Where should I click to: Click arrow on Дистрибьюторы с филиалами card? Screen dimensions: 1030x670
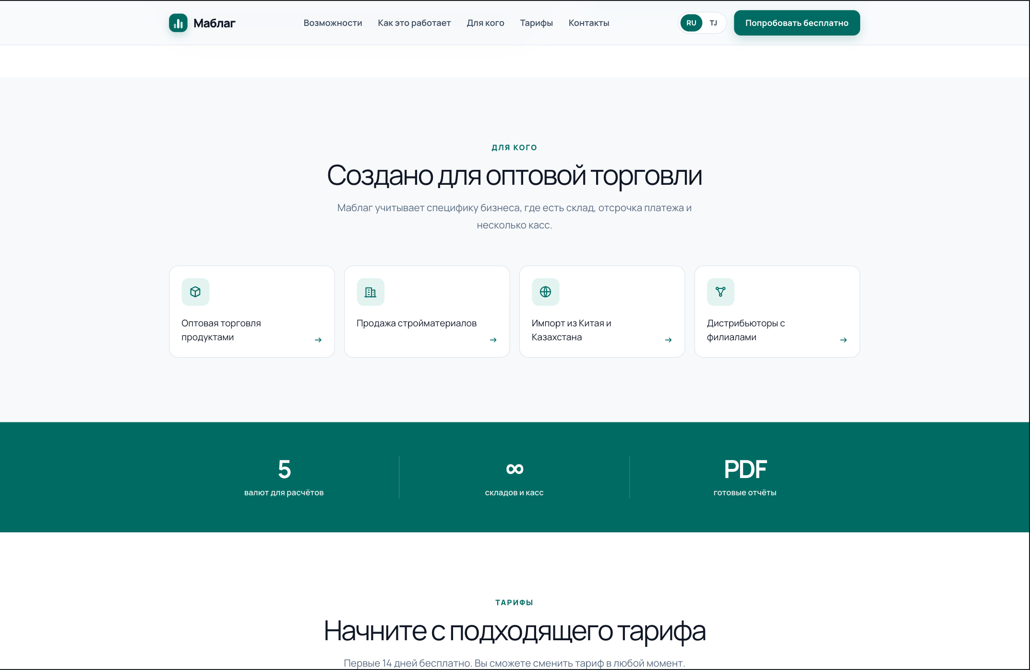(843, 340)
